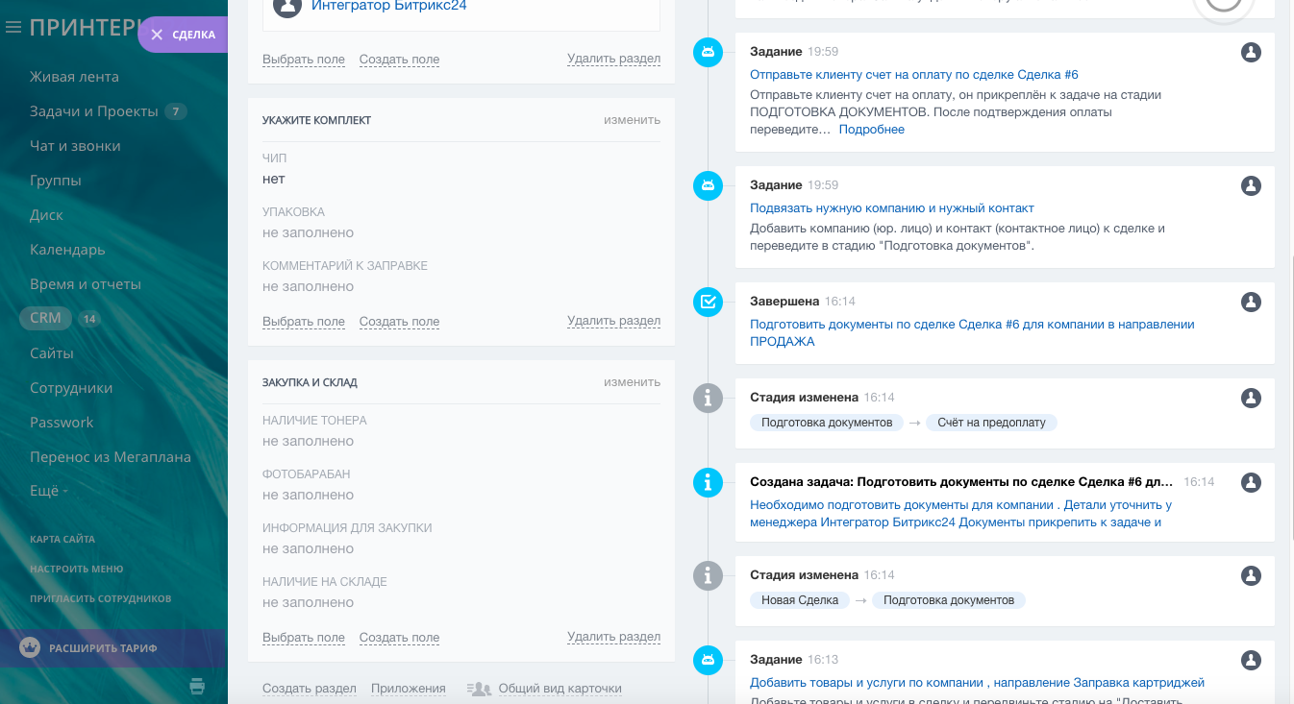This screenshot has height=704, width=1294.
Task: Go to Задачи и Проекты
Action: click(94, 111)
